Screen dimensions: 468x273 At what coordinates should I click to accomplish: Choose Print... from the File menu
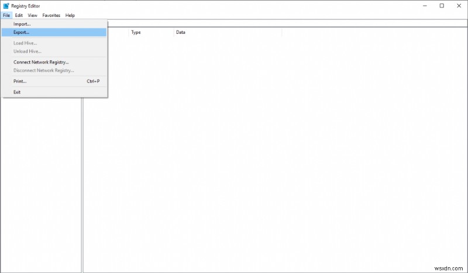(54, 81)
